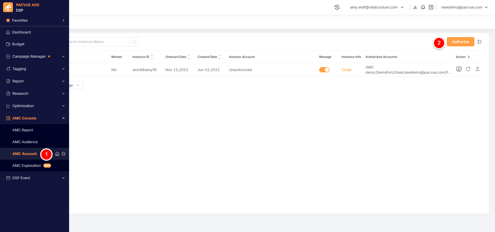This screenshot has height=232, width=495.
Task: Expand the Action column arrow
Action: pyautogui.click(x=469, y=57)
